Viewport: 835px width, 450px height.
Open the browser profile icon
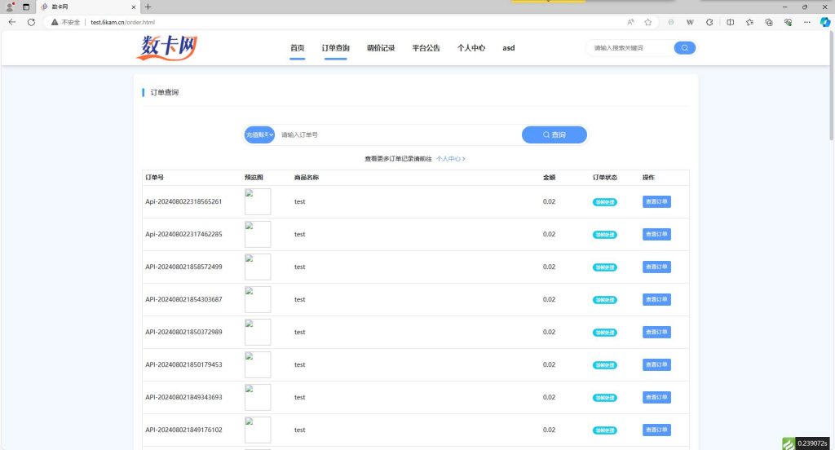click(x=10, y=7)
